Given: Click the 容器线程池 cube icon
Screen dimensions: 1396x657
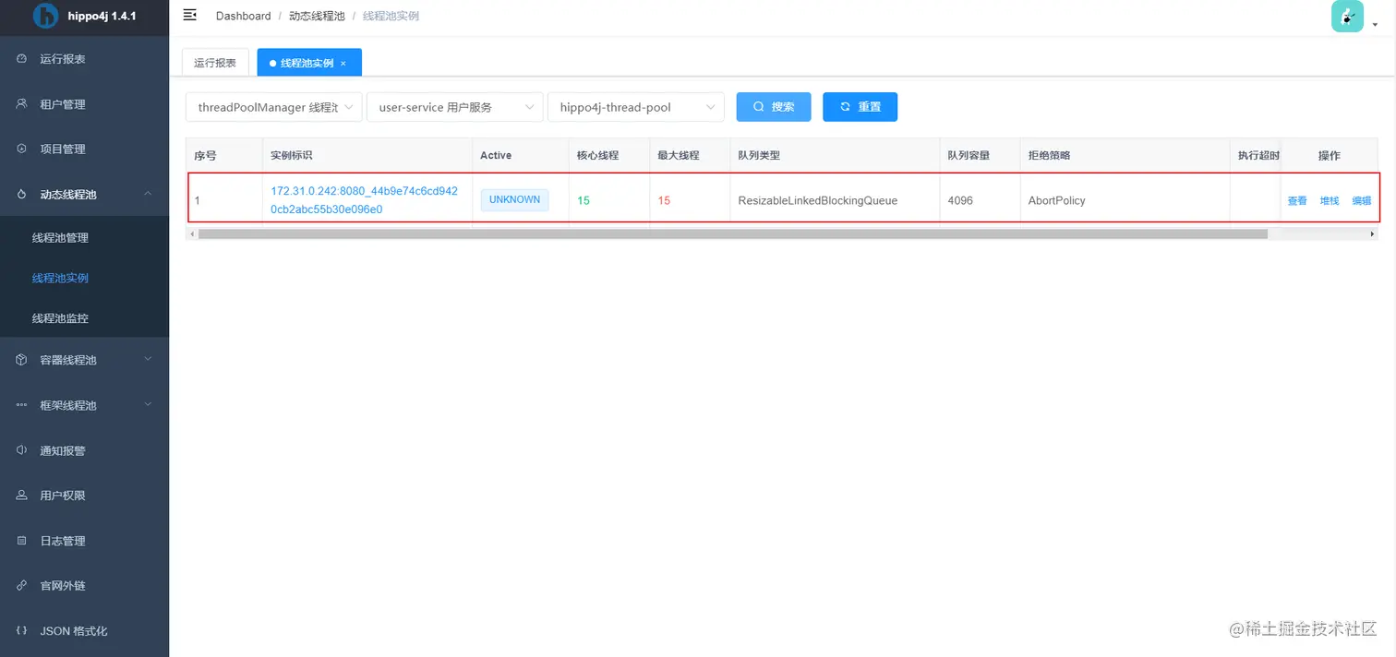Looking at the screenshot, I should 22,360.
